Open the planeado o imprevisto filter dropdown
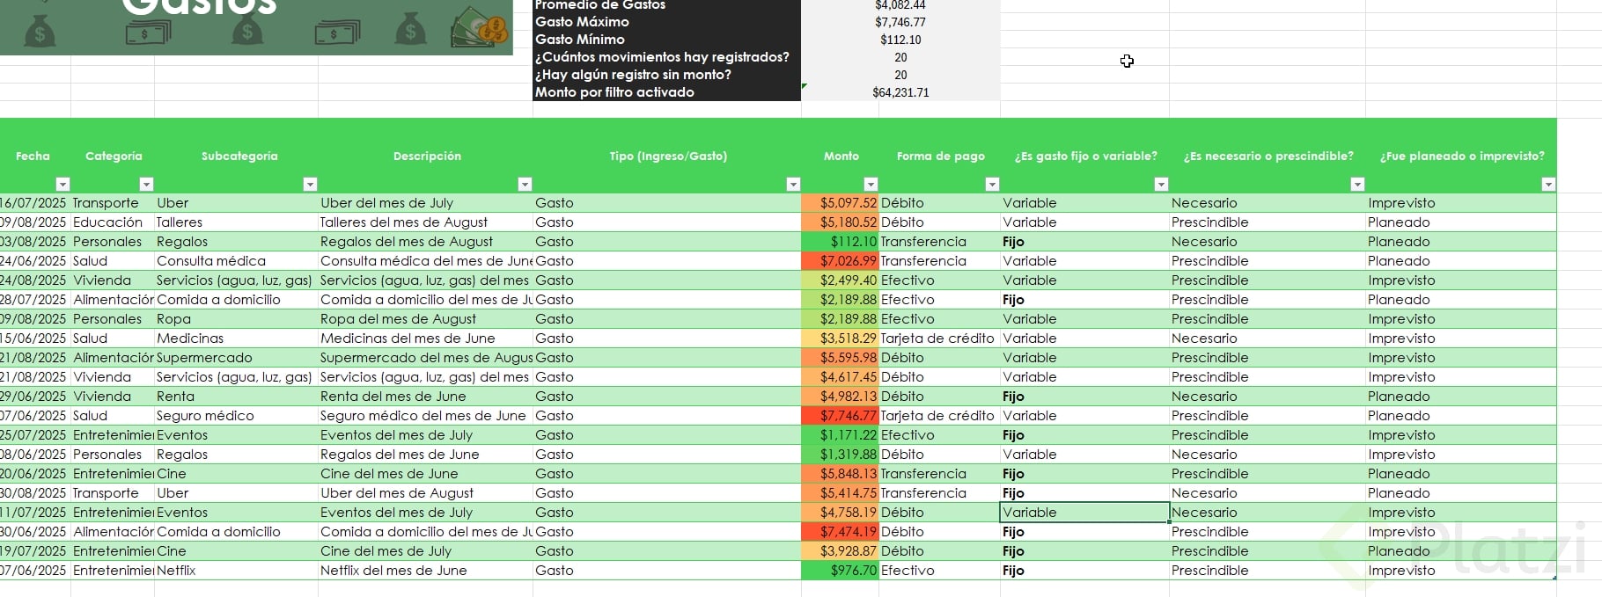The height and width of the screenshot is (597, 1602). 1548,184
